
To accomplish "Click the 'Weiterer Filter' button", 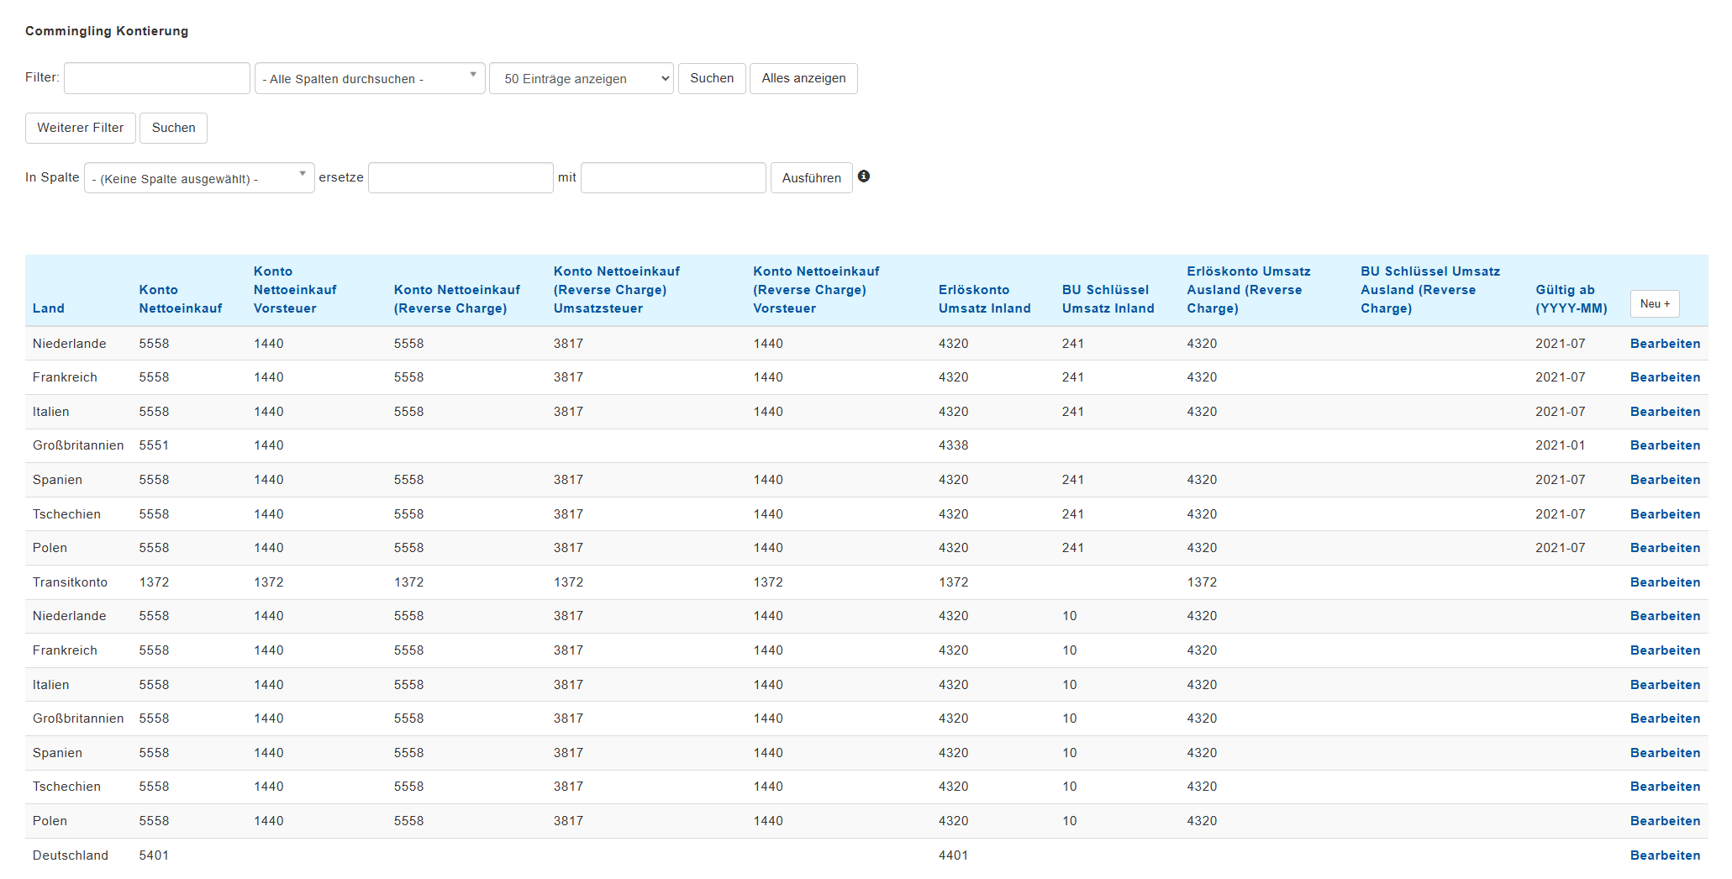I will (x=81, y=128).
